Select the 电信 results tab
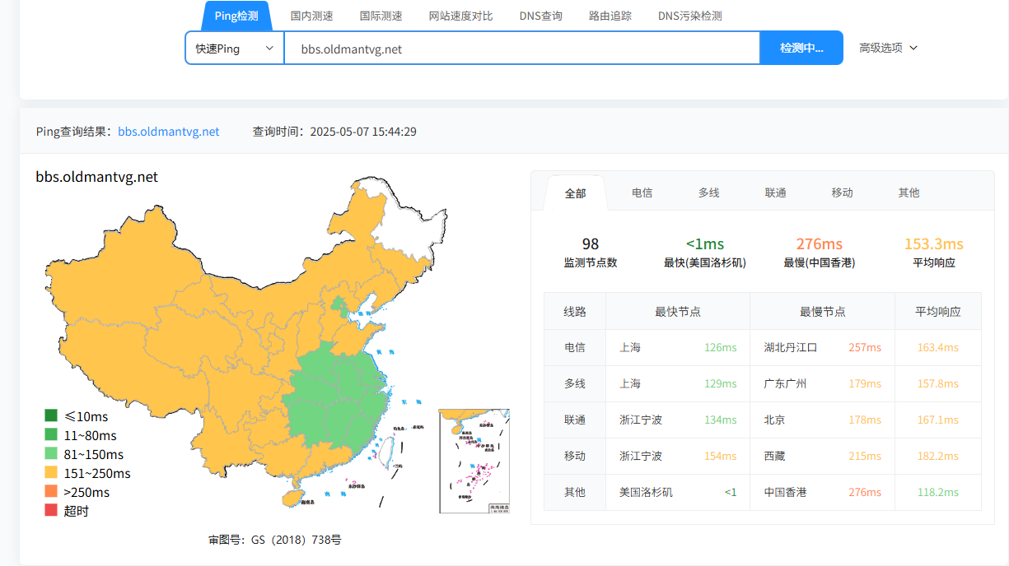Screen dimensions: 1009x566 [642, 193]
